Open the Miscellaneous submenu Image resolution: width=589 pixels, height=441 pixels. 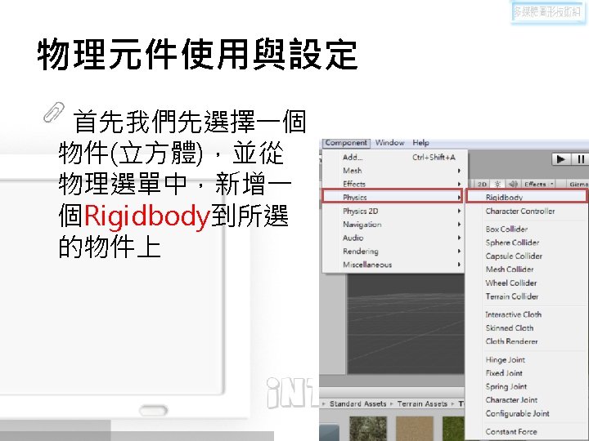pos(393,265)
